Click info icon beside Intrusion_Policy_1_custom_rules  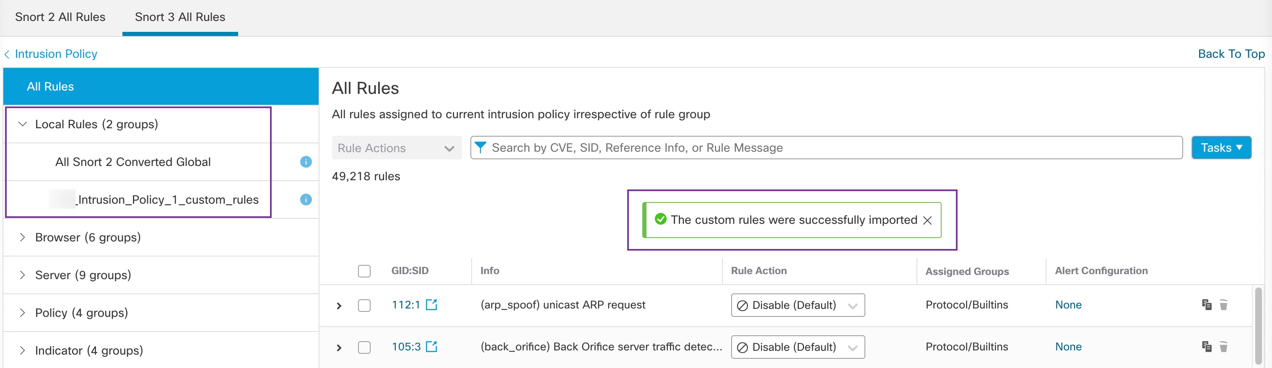coord(306,200)
